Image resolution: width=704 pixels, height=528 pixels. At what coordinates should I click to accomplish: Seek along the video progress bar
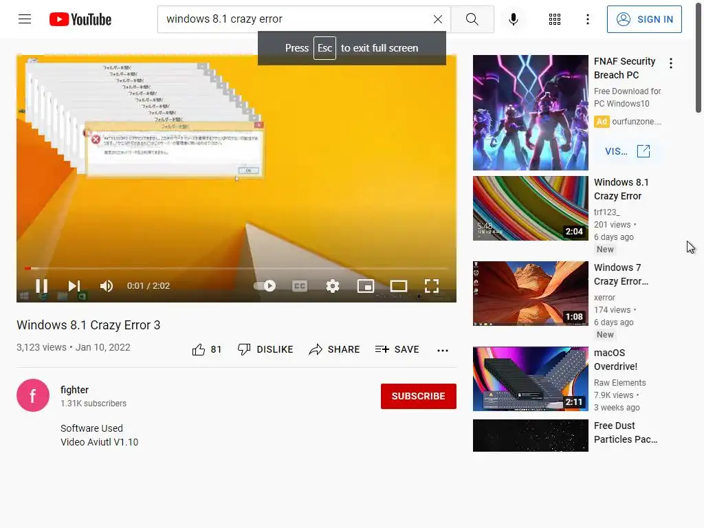click(236, 269)
